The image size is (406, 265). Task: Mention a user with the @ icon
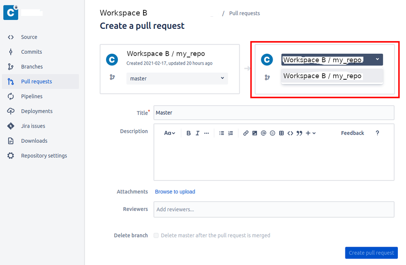tap(264, 133)
